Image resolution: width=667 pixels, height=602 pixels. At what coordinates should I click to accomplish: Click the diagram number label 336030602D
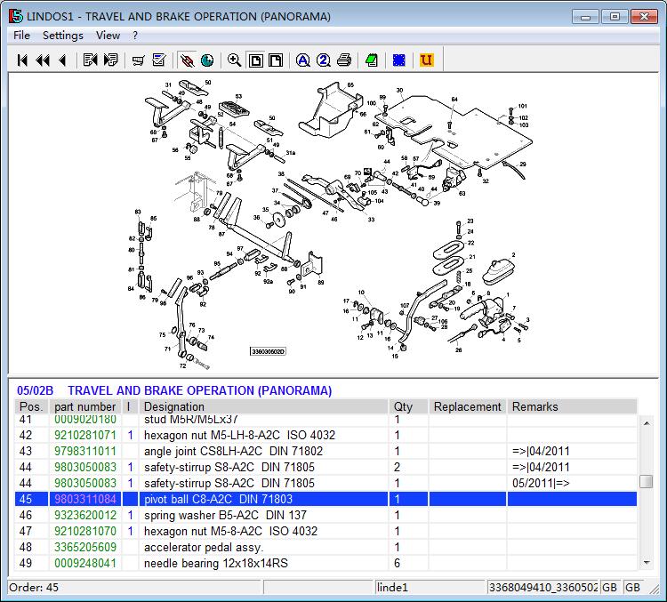(268, 351)
